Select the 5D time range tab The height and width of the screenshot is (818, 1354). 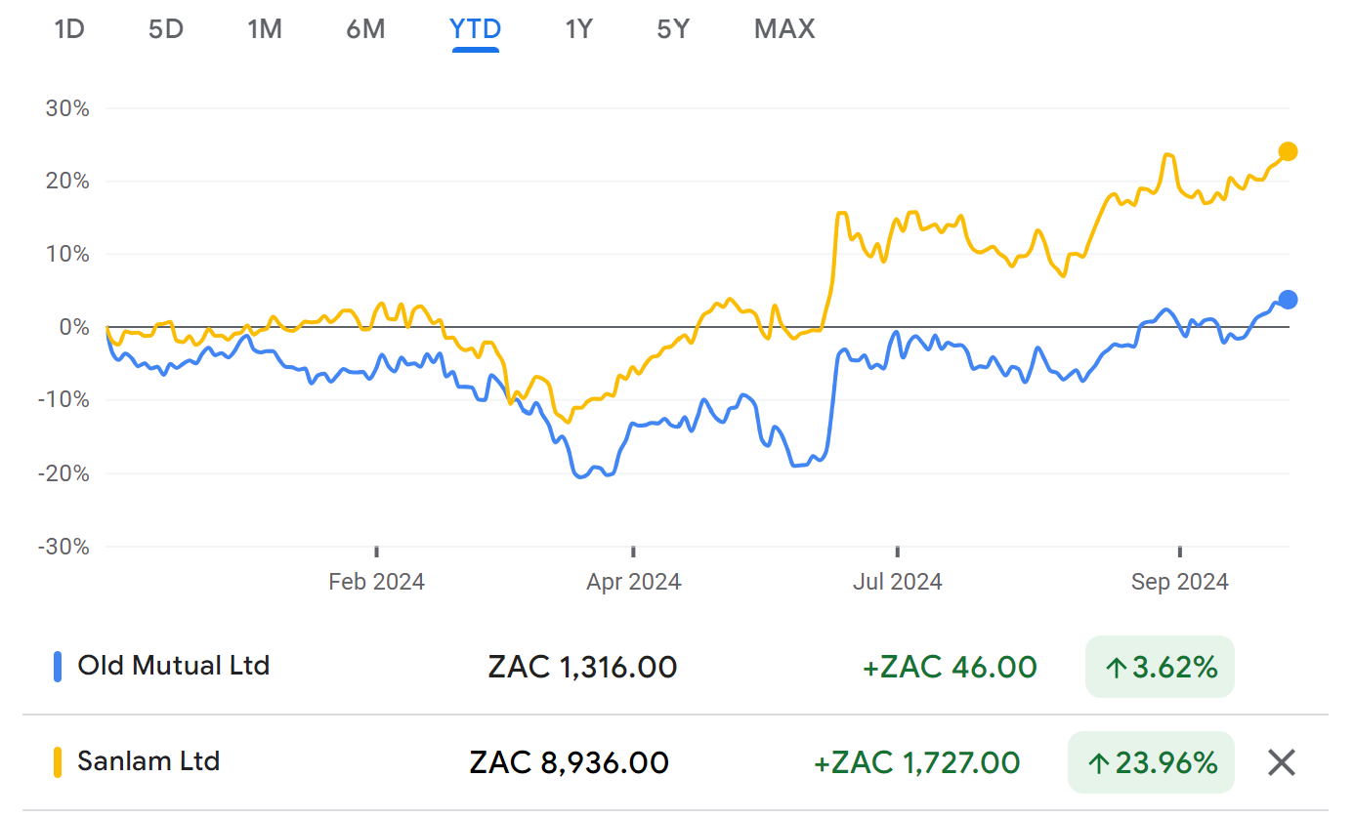coord(166,29)
